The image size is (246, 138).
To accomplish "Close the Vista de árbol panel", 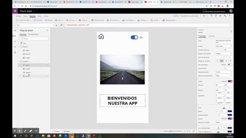I will pos(47,30).
